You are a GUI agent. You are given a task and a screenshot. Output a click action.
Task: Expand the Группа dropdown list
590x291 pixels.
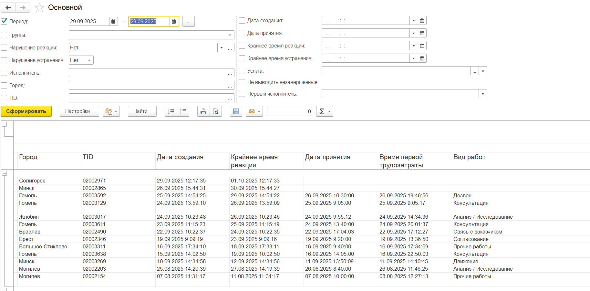230,35
